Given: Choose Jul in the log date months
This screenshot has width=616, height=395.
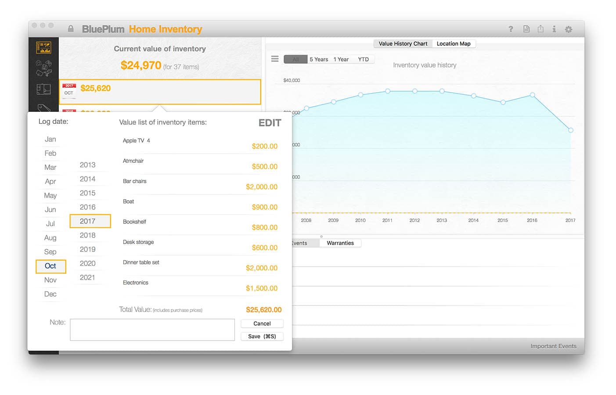Looking at the screenshot, I should [50, 223].
